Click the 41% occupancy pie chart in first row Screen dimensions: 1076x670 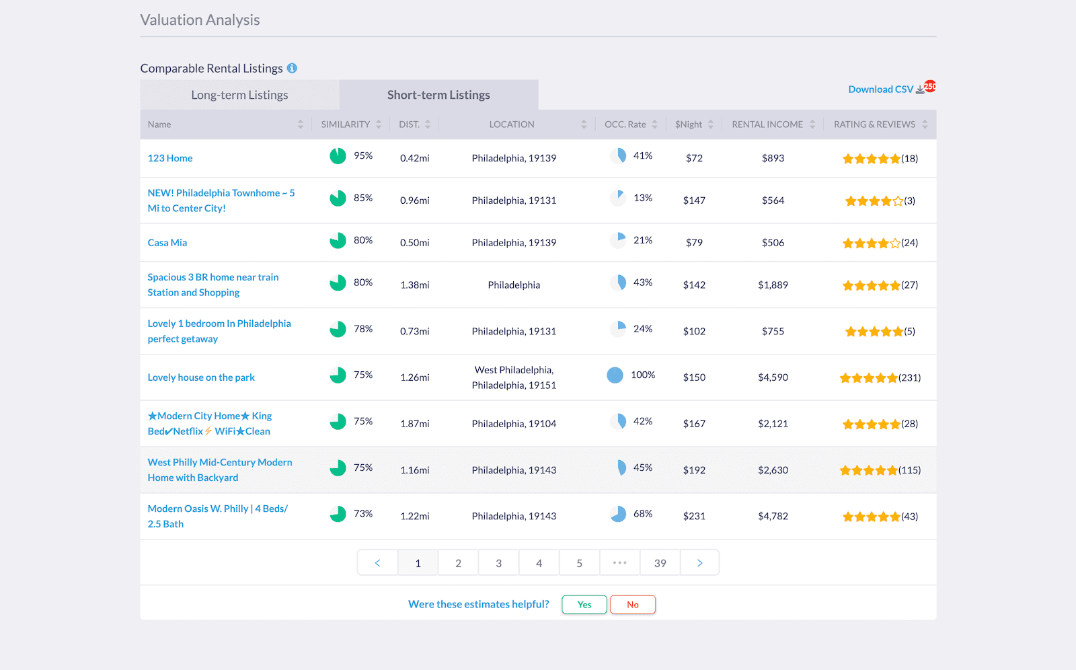(x=618, y=155)
